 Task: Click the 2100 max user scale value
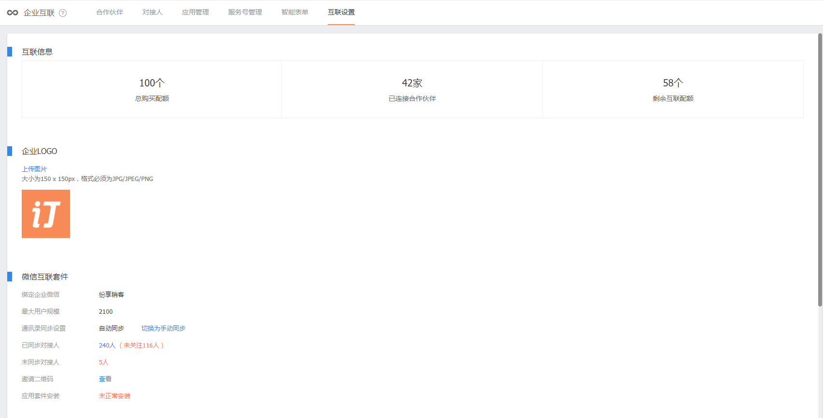106,311
